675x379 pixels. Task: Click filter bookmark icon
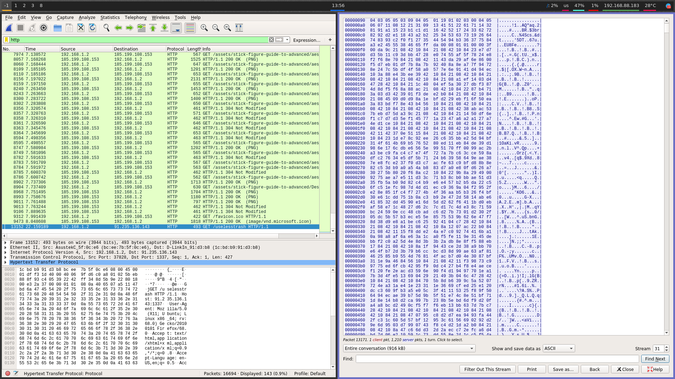click(6, 40)
